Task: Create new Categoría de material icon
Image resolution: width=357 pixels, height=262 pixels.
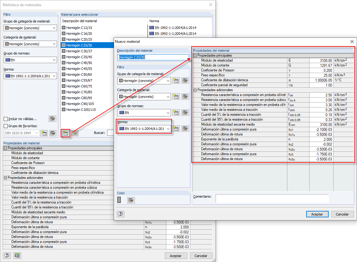Action: click(176, 96)
